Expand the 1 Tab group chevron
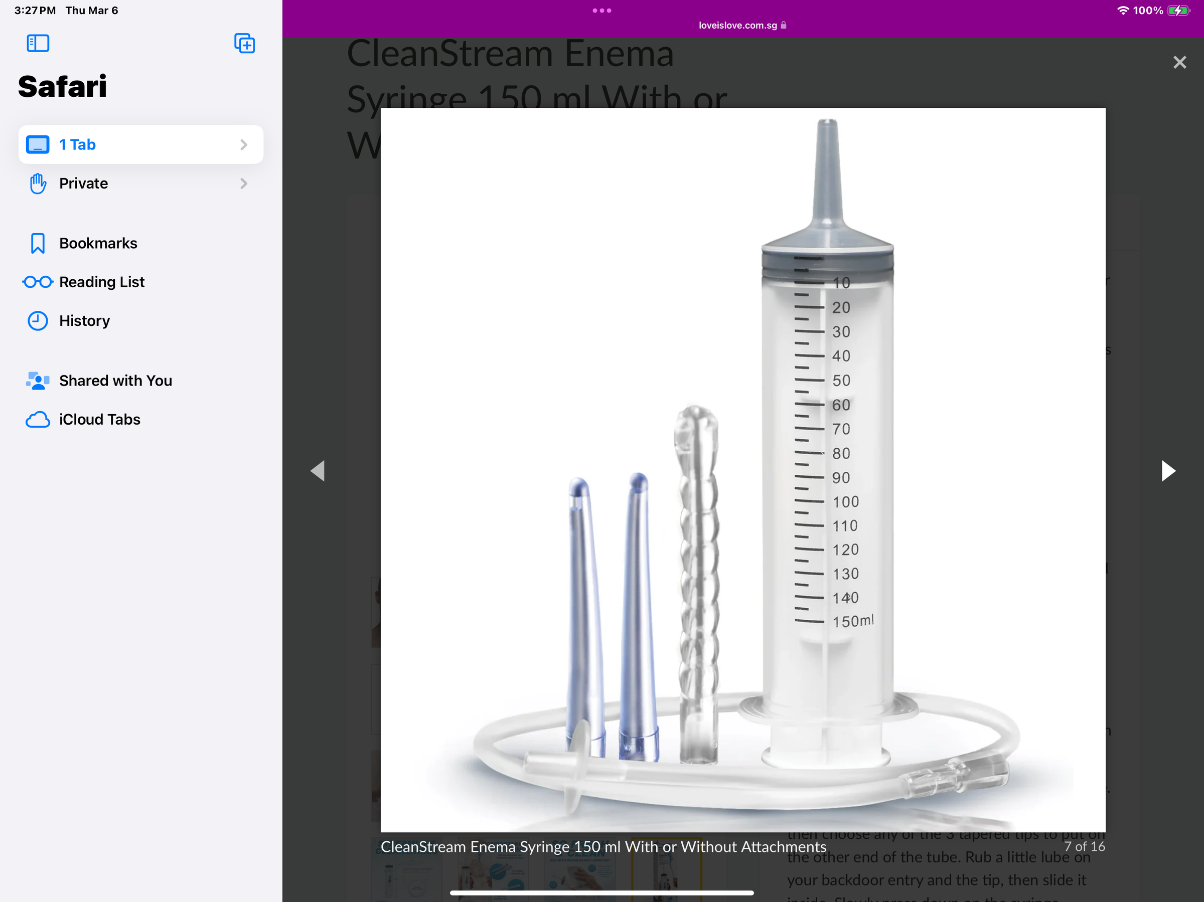 [x=243, y=145]
